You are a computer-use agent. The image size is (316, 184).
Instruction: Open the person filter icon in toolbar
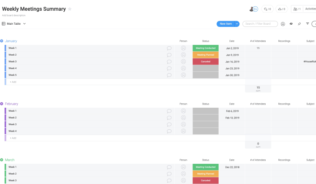point(283,24)
